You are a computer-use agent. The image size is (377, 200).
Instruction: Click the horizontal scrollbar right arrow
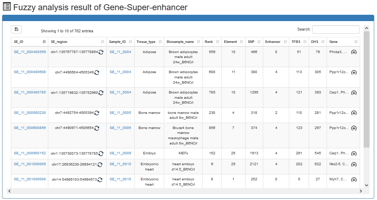click(x=361, y=191)
